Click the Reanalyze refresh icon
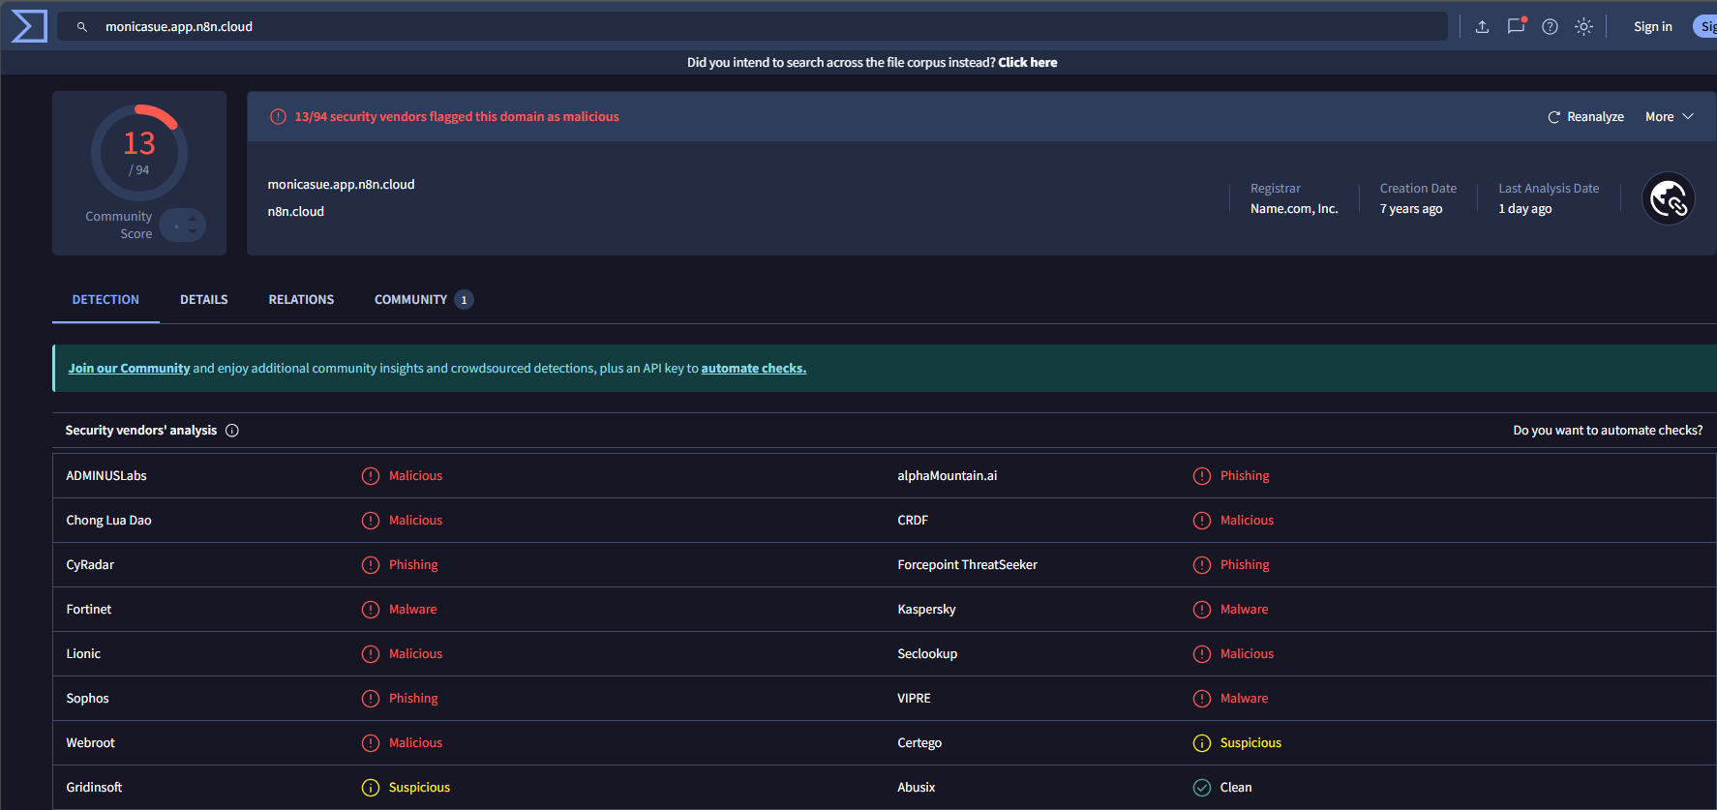The height and width of the screenshot is (810, 1717). 1553,117
